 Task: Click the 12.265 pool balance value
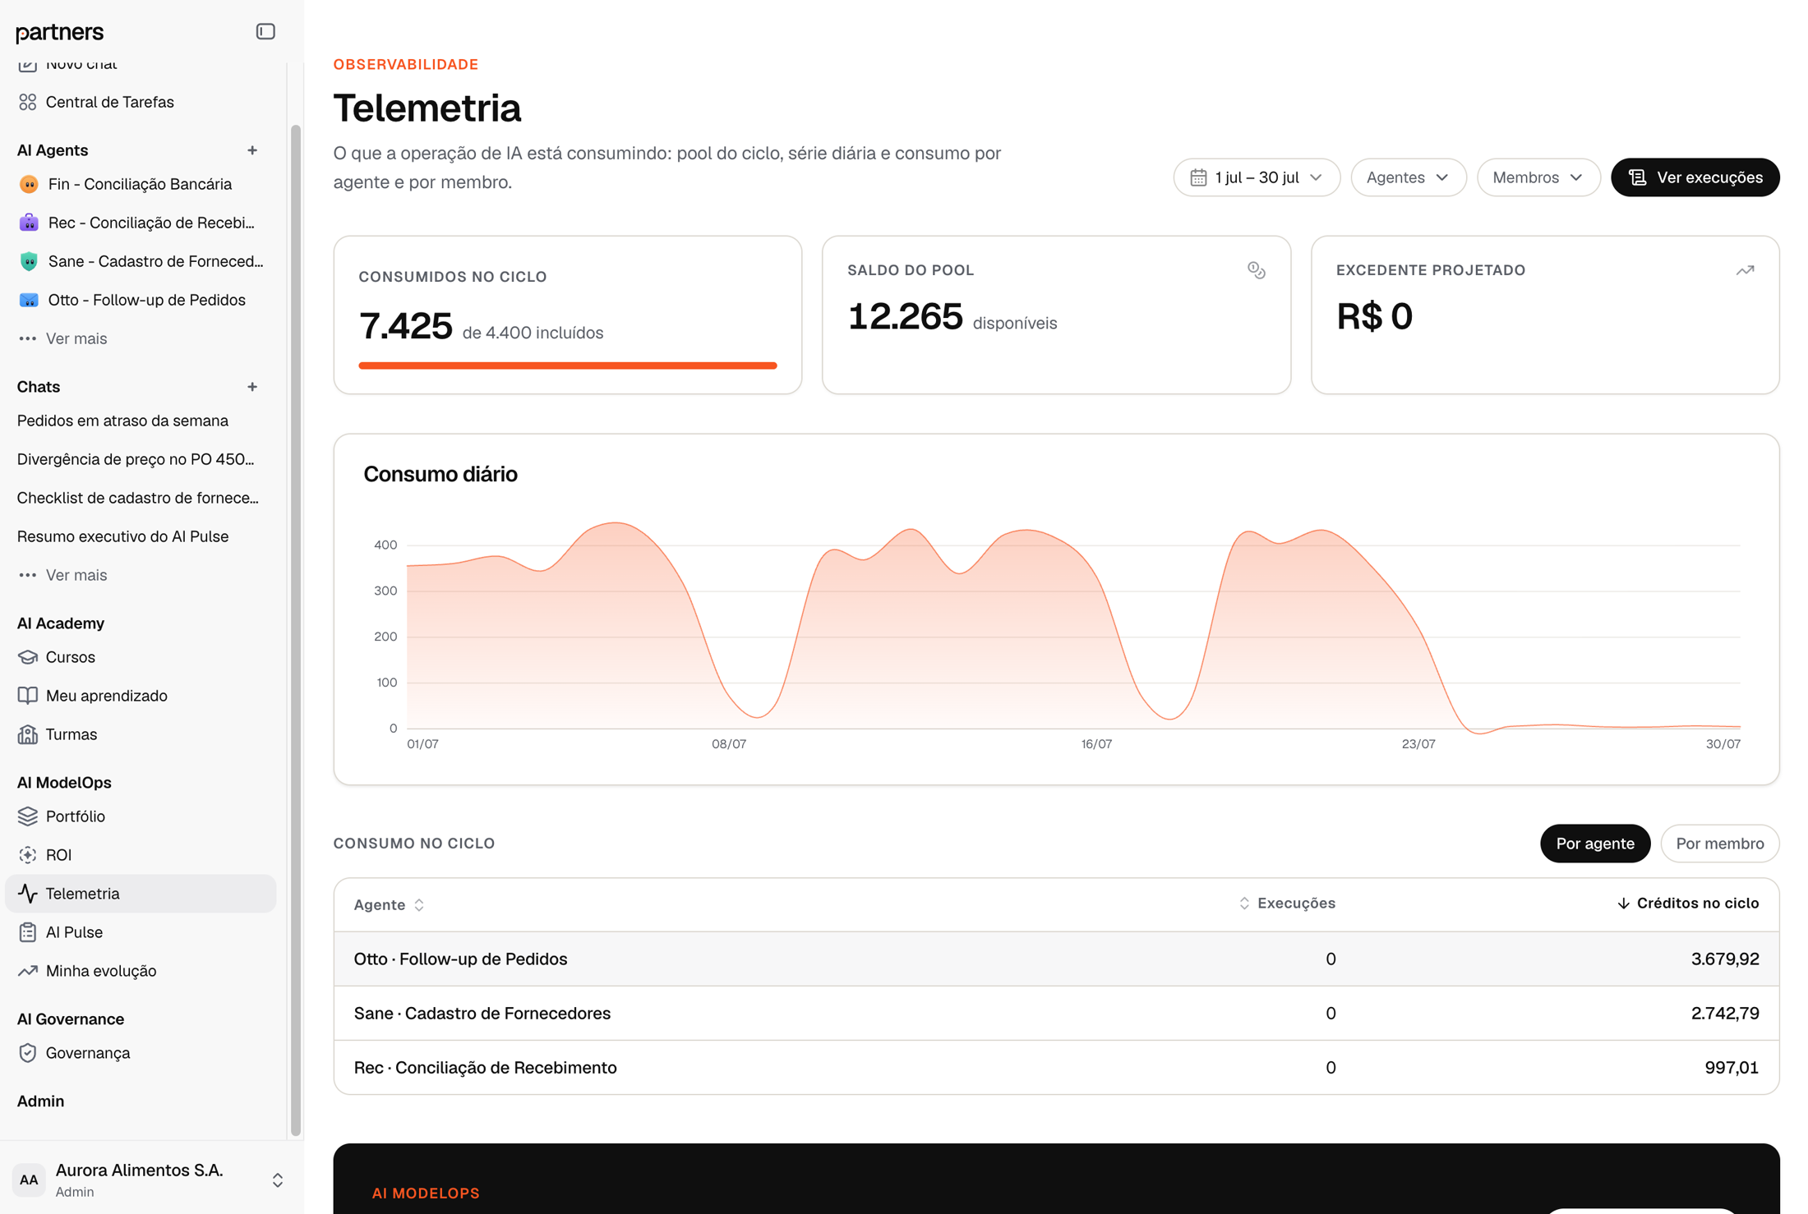coord(905,316)
